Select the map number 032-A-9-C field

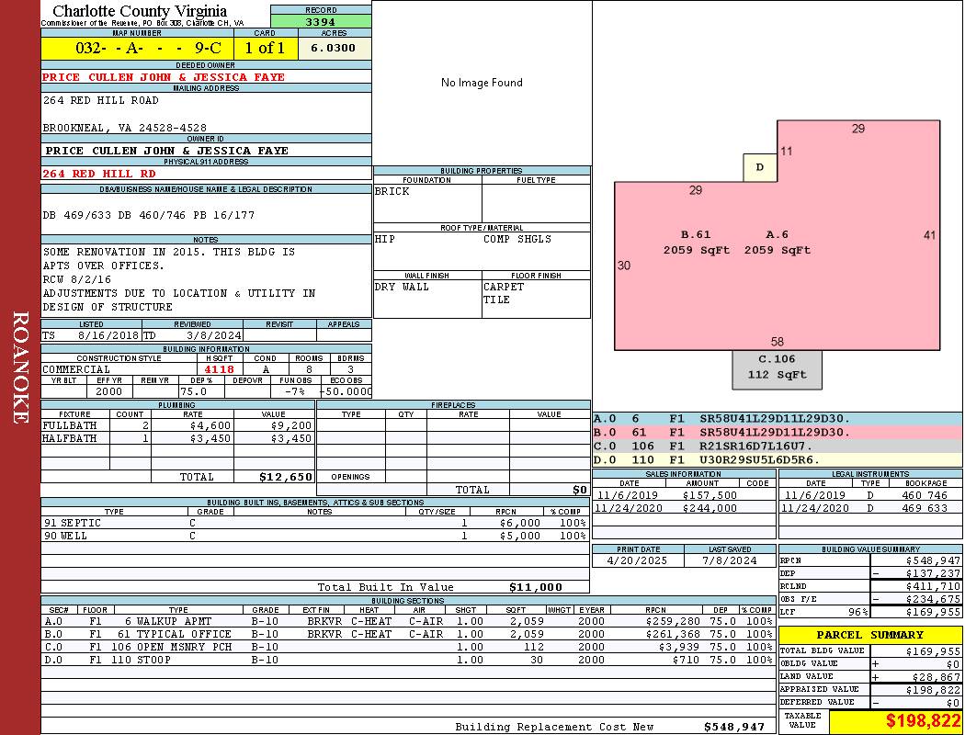click(x=136, y=48)
